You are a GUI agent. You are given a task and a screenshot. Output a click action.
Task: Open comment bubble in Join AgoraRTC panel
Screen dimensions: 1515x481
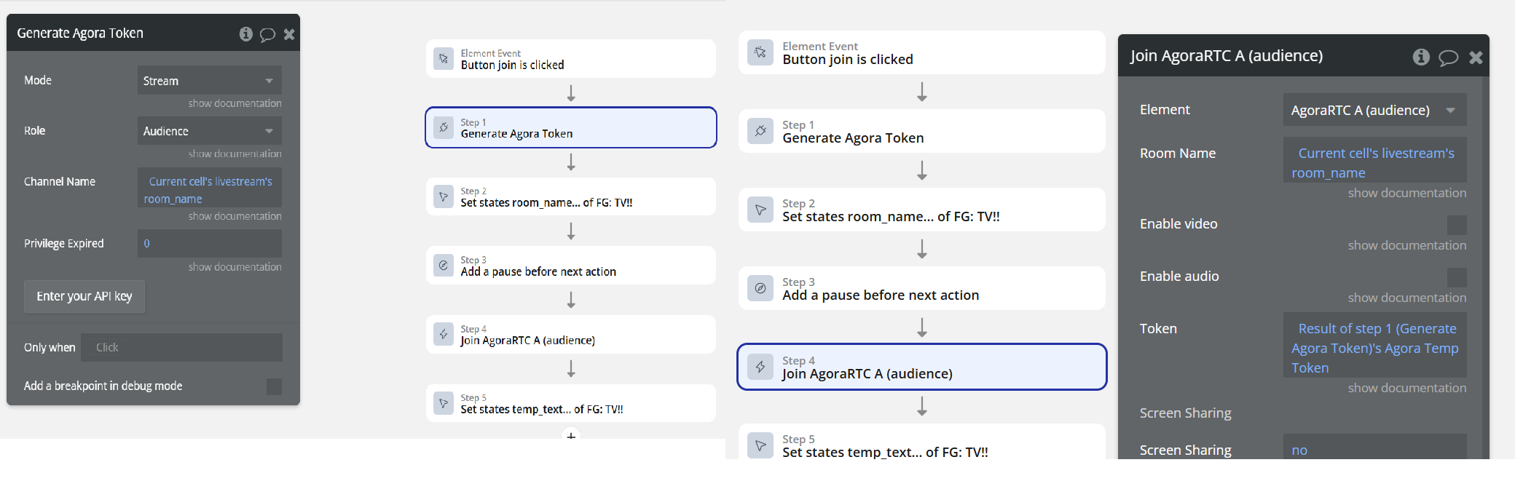pos(1448,57)
